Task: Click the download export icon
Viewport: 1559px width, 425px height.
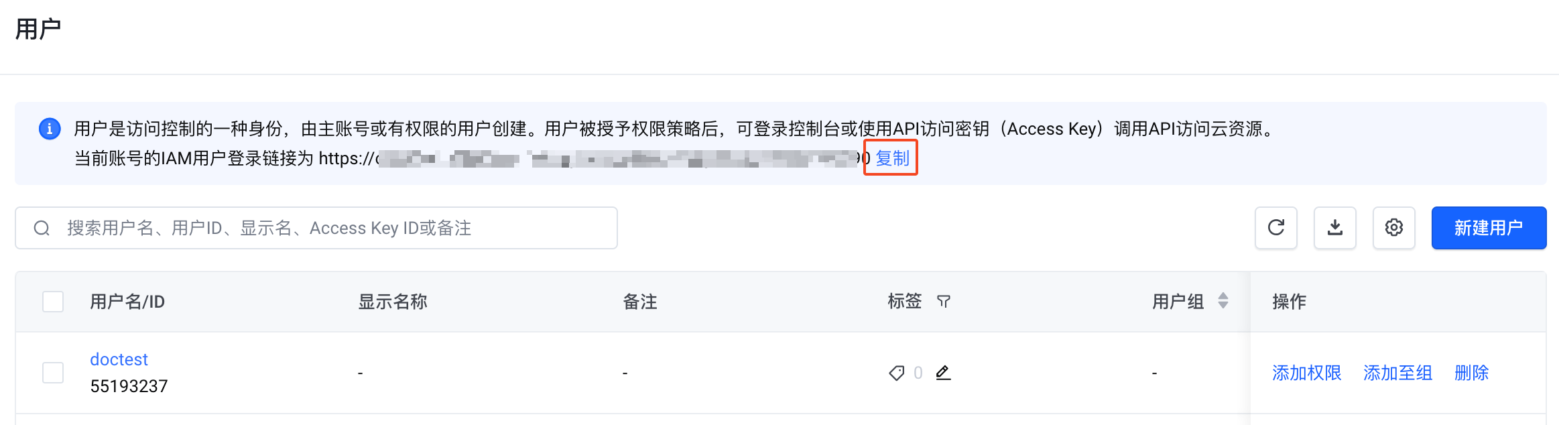Action: [x=1334, y=228]
